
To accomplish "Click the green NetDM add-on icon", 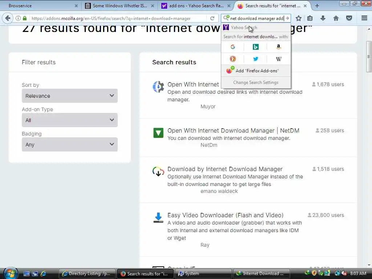I will 158,133.
